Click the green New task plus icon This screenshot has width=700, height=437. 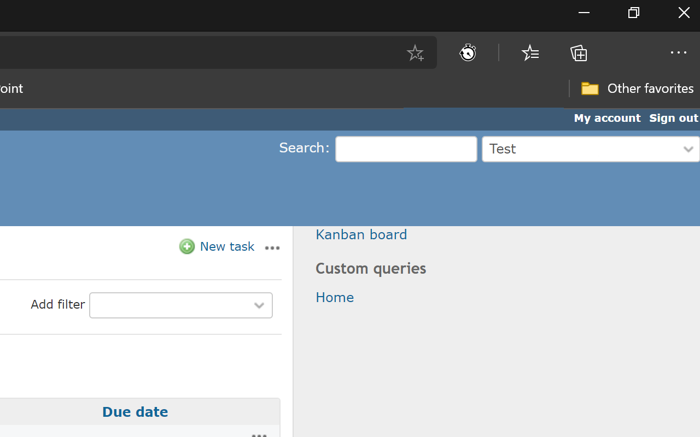tap(187, 246)
